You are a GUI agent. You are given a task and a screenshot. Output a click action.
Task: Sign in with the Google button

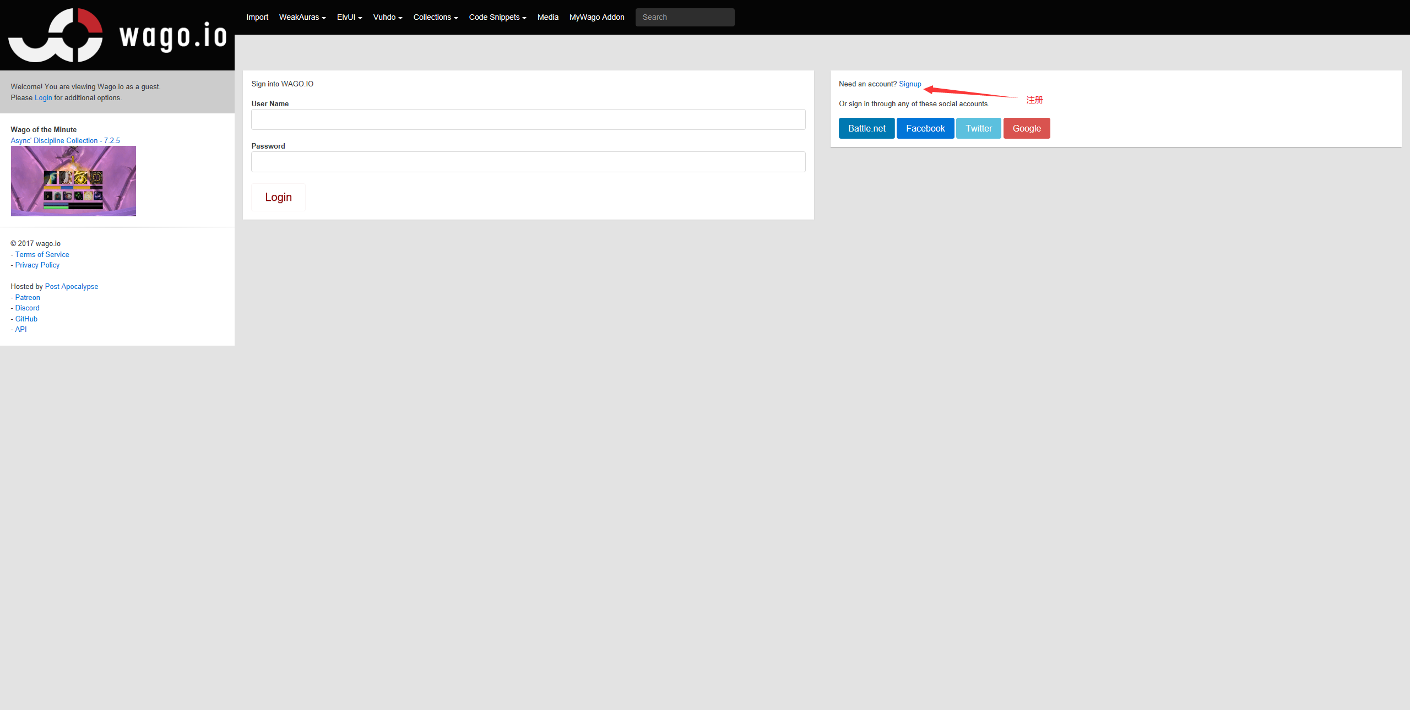(1026, 128)
